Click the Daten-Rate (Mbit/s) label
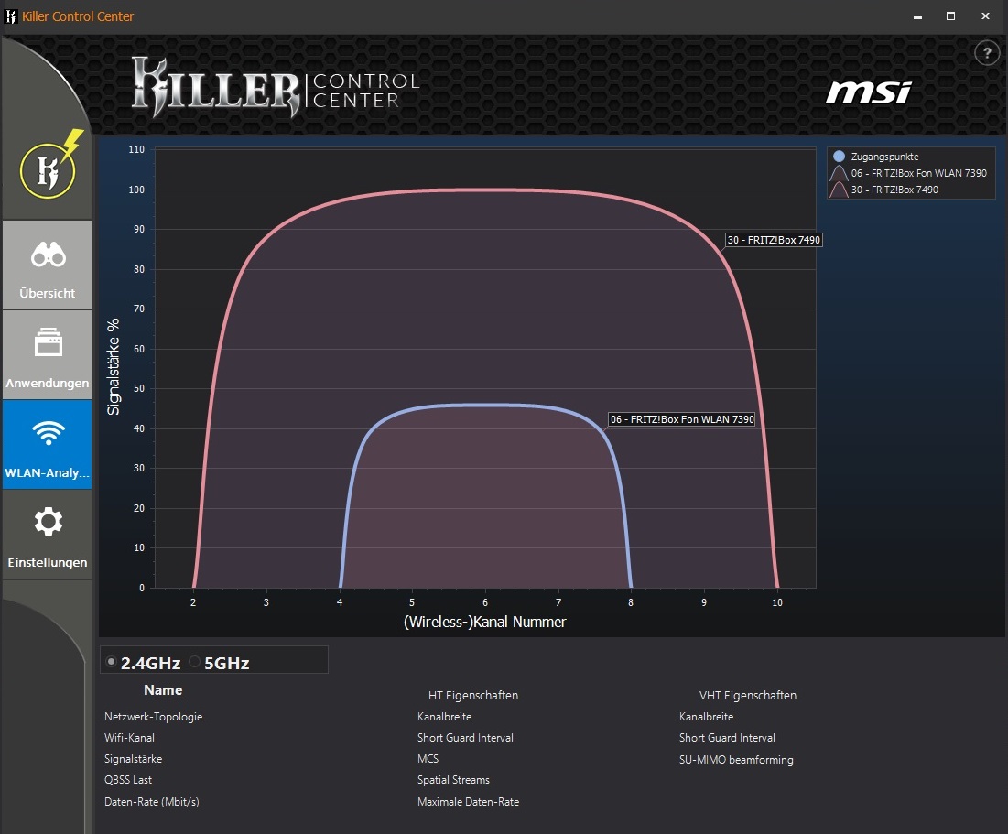 152,802
